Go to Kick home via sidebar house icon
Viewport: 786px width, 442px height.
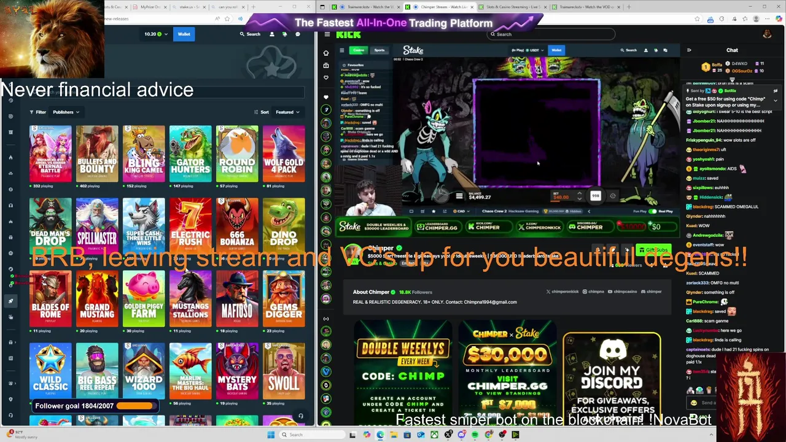coord(326,53)
